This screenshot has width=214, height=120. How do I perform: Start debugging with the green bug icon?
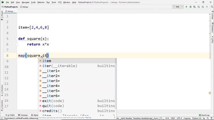pyautogui.click(x=191, y=7)
